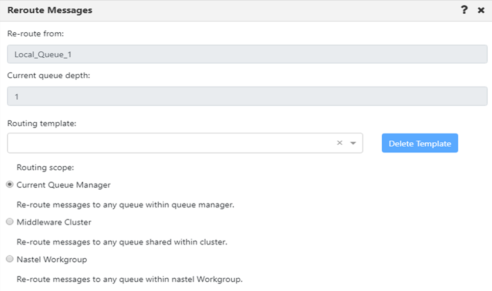Click Delete Template to remove the template
This screenshot has height=291, width=492.
coord(419,143)
